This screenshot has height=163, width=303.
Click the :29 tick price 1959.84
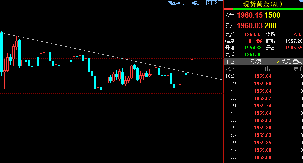tap(263, 91)
